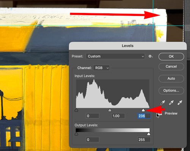Open the preset options gear menu
190x151 pixels.
[x=150, y=56]
